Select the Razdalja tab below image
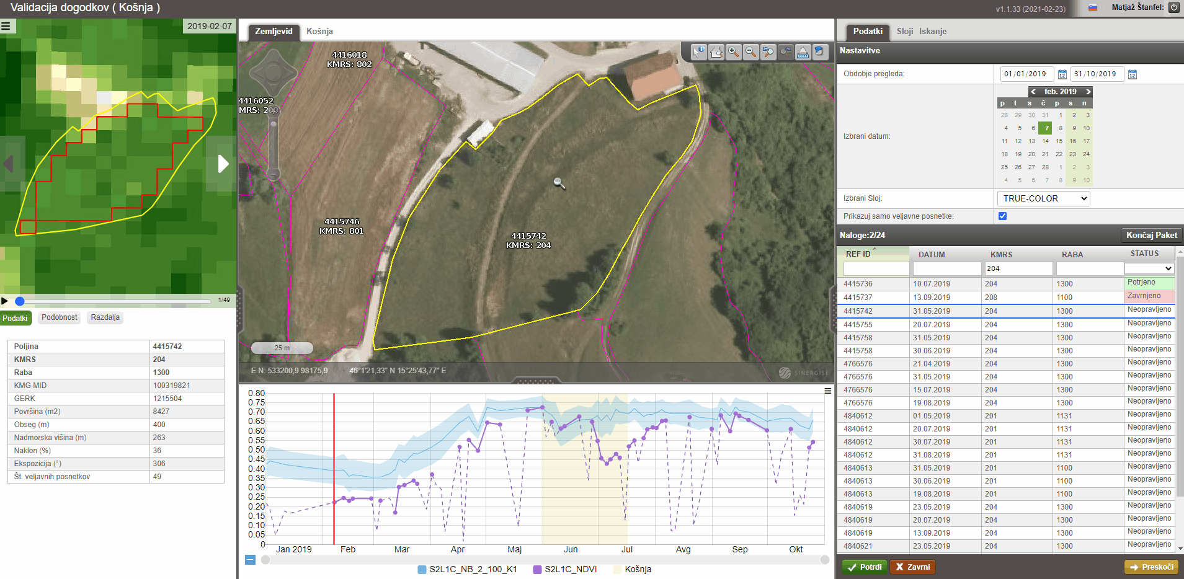The height and width of the screenshot is (579, 1184). [x=105, y=317]
